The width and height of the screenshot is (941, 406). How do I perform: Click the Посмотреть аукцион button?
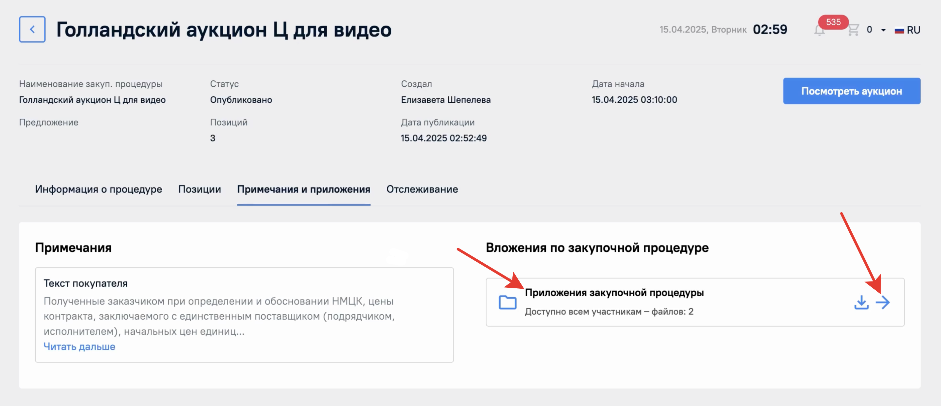[x=852, y=91]
